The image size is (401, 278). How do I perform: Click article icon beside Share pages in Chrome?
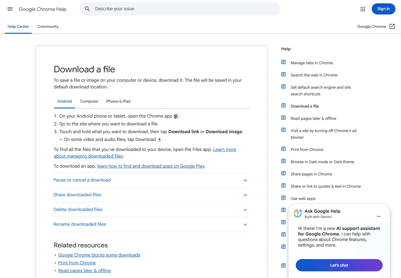coord(283,173)
